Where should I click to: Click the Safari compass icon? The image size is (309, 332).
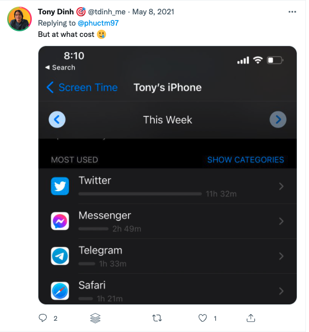pos(60,291)
